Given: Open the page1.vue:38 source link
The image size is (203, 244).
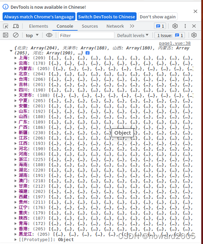Looking at the screenshot, I should (x=175, y=43).
